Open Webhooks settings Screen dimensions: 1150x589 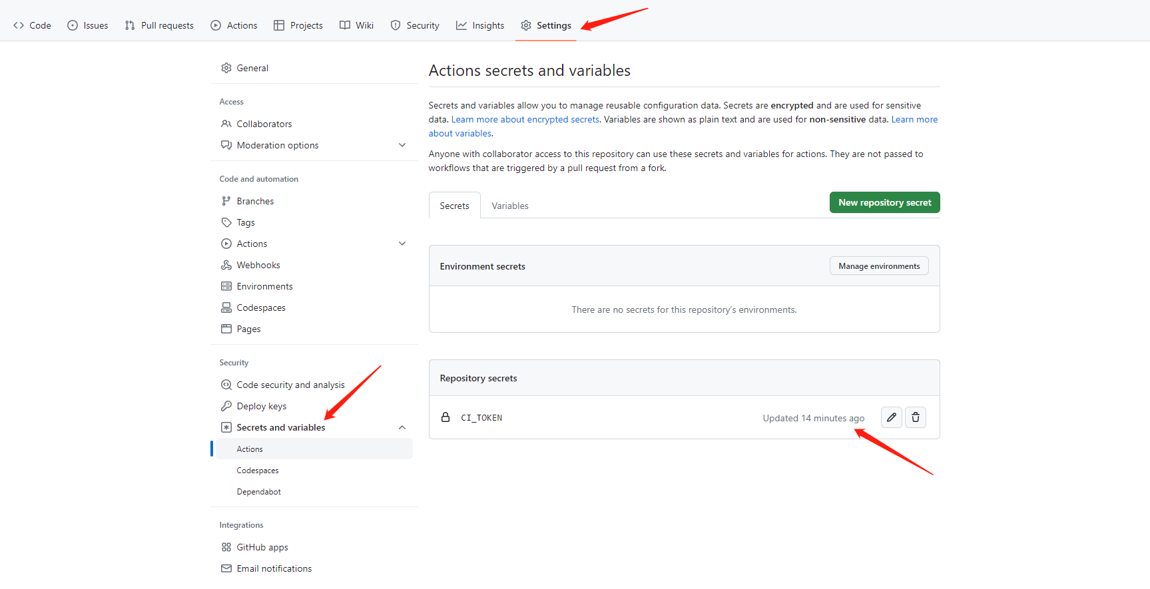(314, 265)
